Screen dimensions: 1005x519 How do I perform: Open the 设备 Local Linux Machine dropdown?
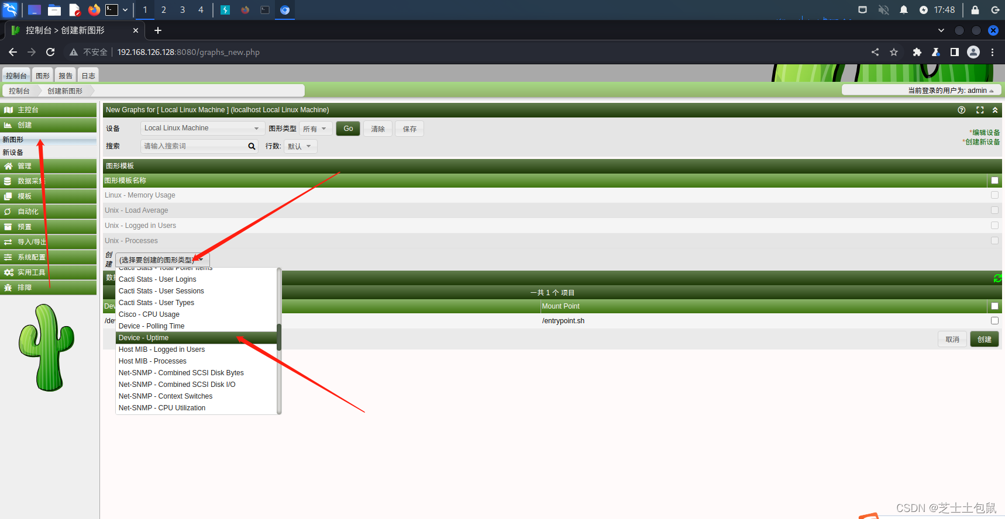[x=202, y=128]
